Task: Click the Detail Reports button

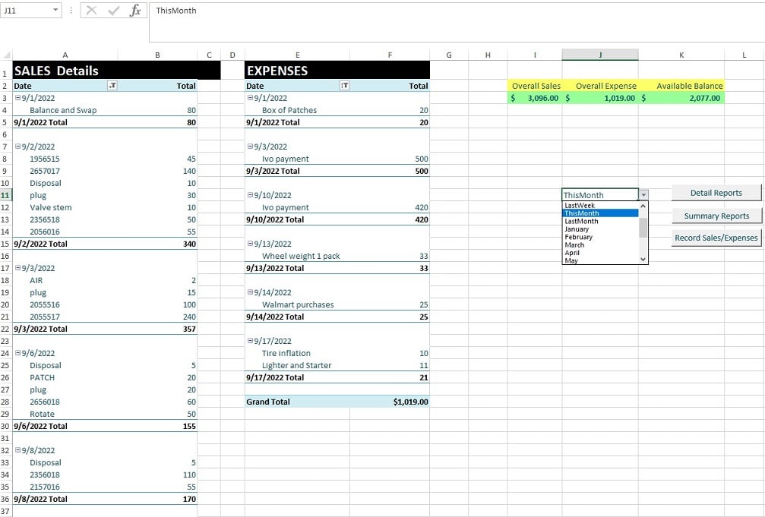Action: pos(716,193)
